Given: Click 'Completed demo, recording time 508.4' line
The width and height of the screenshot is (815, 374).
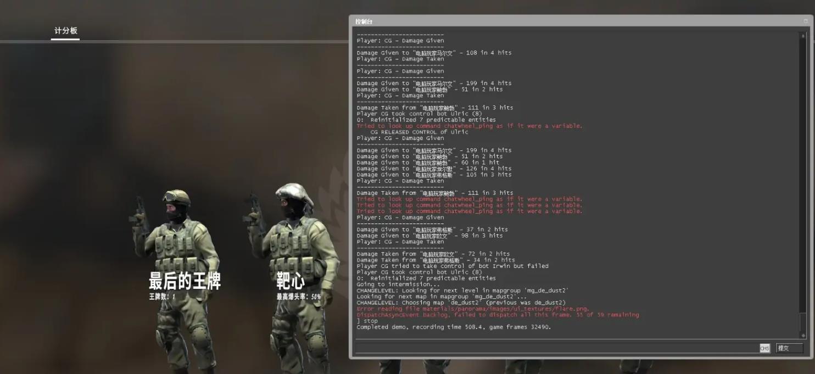Looking at the screenshot, I should [454, 327].
